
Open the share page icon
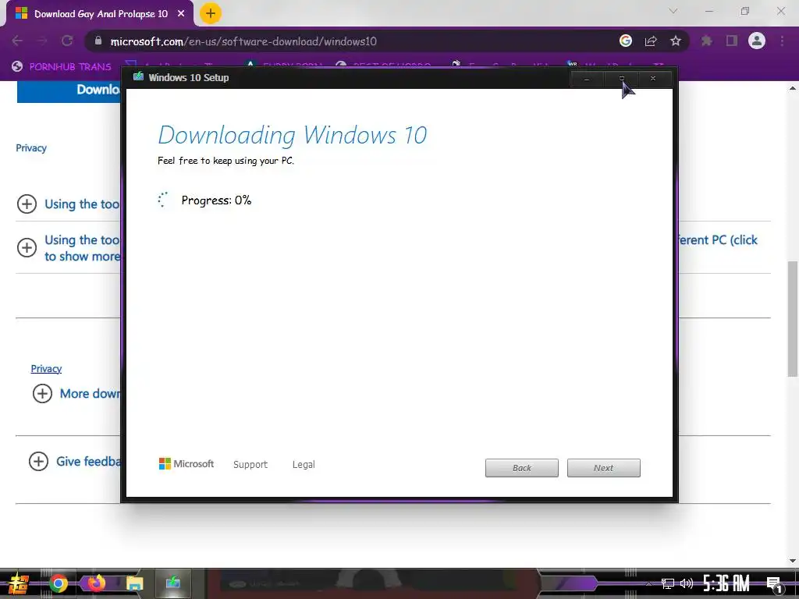point(651,41)
